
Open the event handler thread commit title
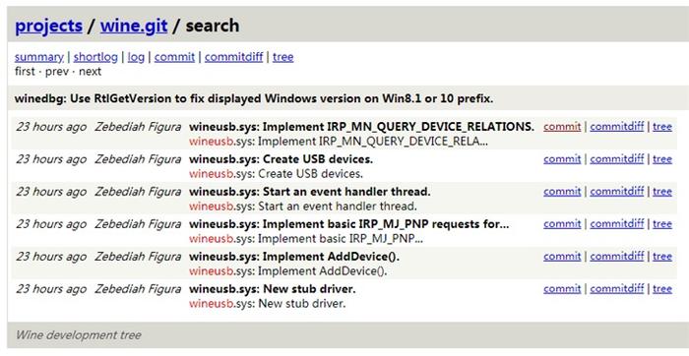pyautogui.click(x=310, y=192)
